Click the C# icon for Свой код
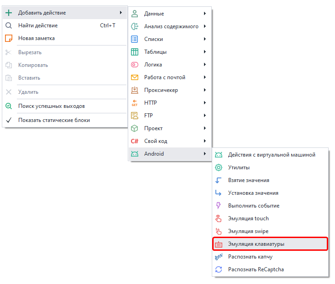Viewport: 335px width, 284px height. pos(135,141)
